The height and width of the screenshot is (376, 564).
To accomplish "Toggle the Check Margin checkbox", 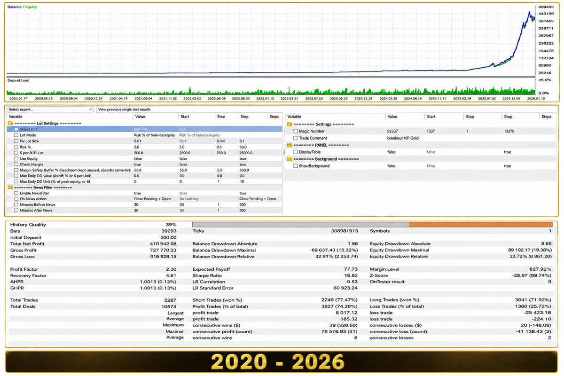I will click(x=16, y=164).
